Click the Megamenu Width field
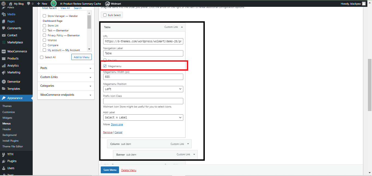 (143, 77)
